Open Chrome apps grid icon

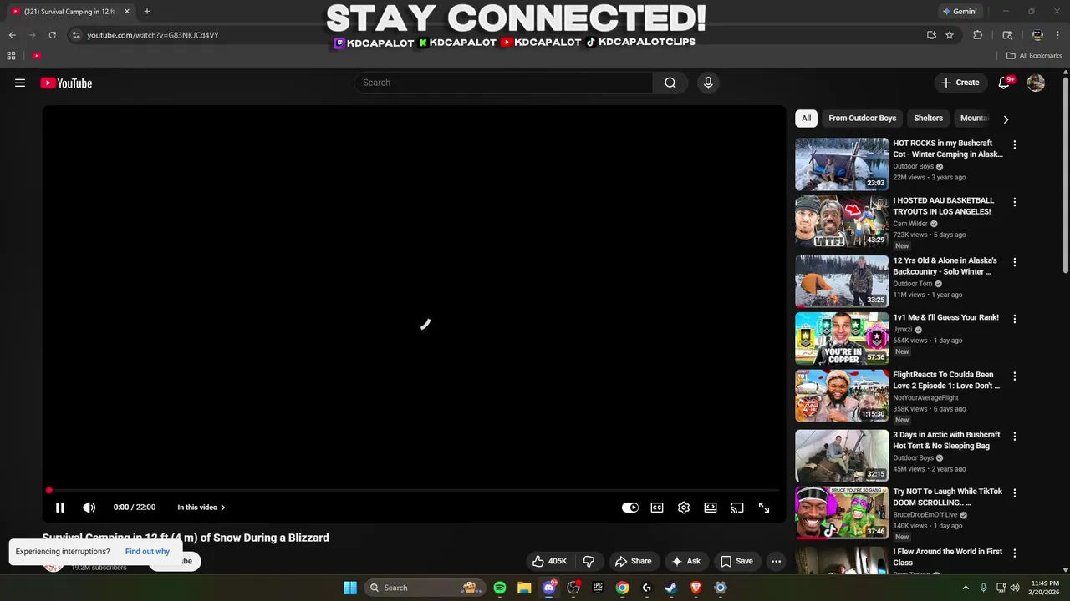click(x=11, y=56)
